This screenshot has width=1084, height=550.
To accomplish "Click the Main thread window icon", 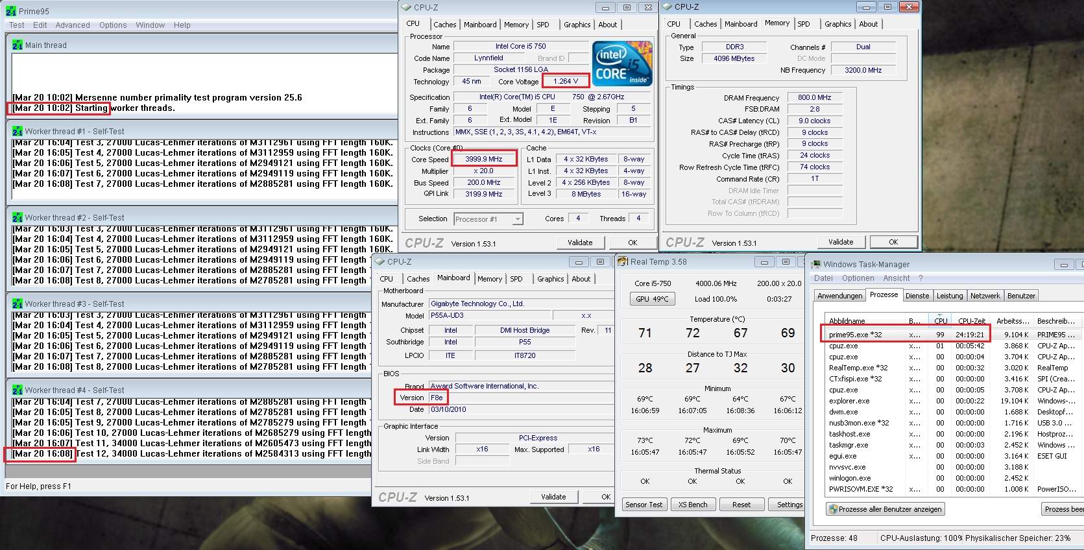I will (x=18, y=45).
